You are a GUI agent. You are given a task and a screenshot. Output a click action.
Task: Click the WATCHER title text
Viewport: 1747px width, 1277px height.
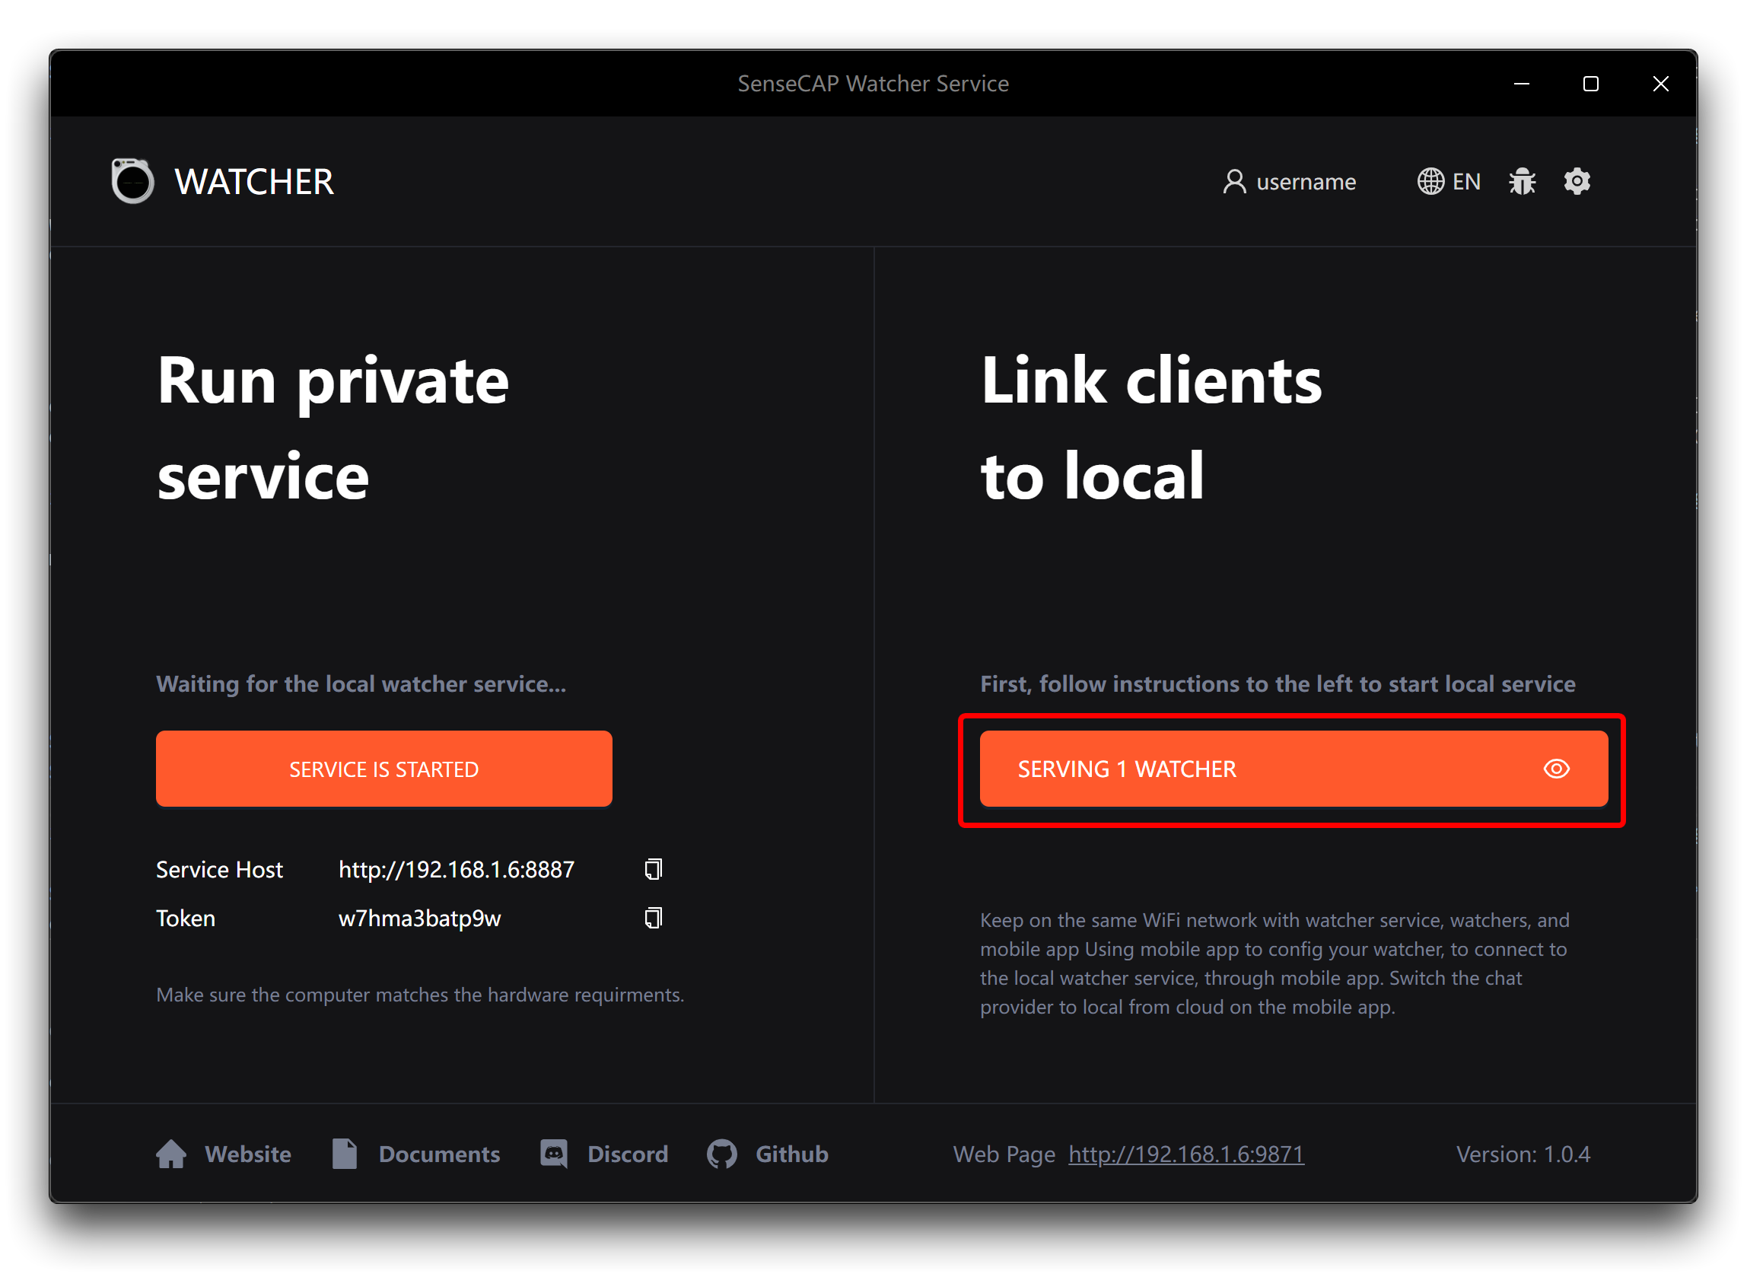point(254,183)
